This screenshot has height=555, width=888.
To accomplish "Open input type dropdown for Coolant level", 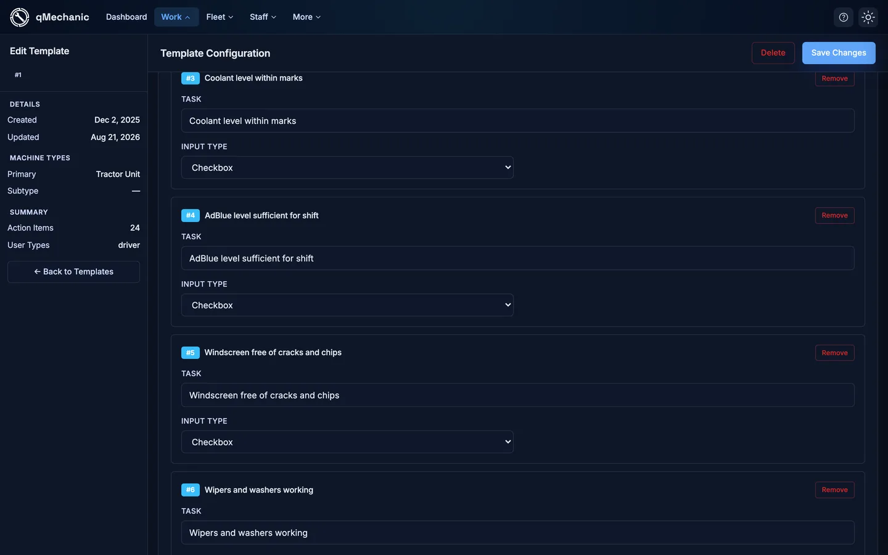I will (347, 168).
